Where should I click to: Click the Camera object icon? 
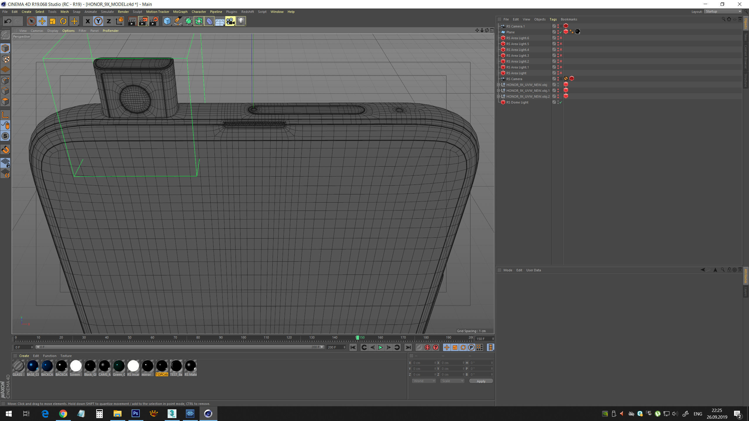[230, 21]
